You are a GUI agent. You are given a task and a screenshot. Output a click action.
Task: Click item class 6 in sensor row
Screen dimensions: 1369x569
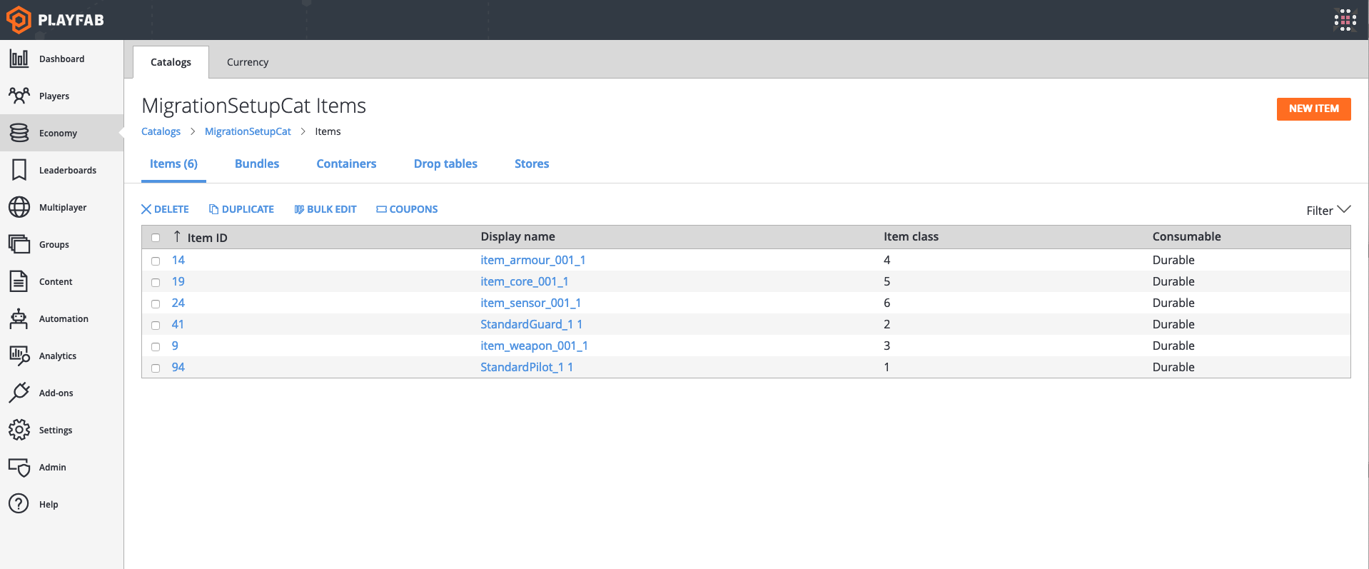point(887,303)
